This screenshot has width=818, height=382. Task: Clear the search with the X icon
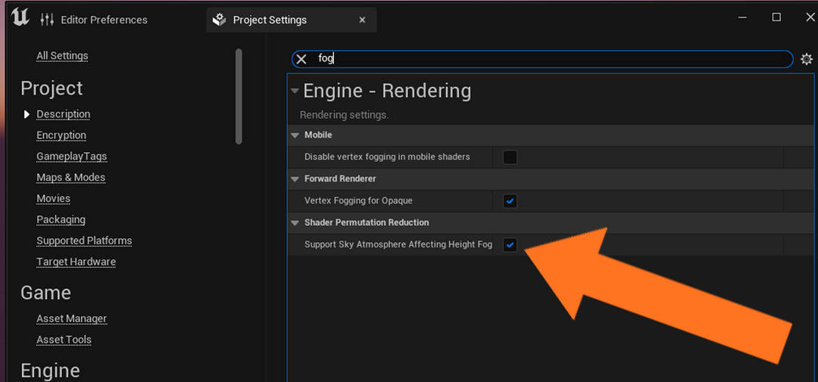point(301,59)
